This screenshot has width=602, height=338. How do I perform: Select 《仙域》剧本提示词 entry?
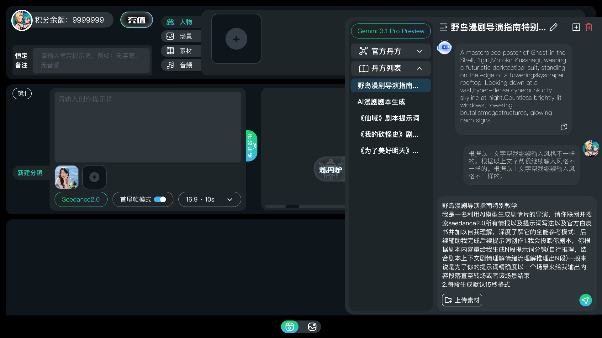click(388, 118)
